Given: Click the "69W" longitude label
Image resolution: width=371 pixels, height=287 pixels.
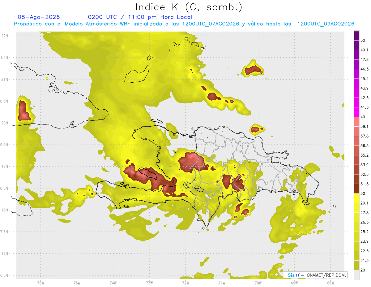Looking at the screenshot, I should (294, 283).
